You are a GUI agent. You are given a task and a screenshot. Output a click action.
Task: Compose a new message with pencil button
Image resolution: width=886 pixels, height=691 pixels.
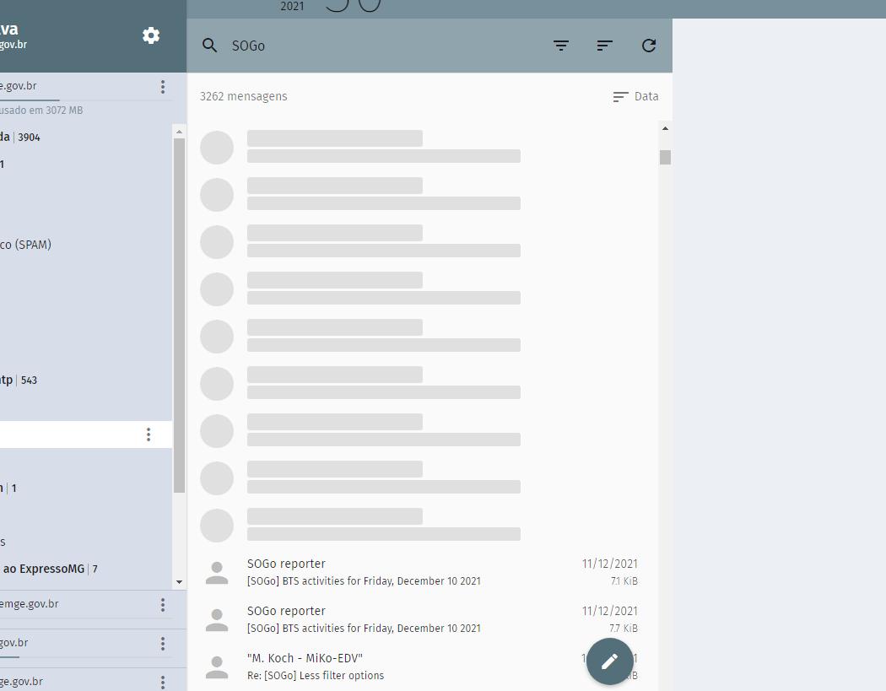[609, 661]
